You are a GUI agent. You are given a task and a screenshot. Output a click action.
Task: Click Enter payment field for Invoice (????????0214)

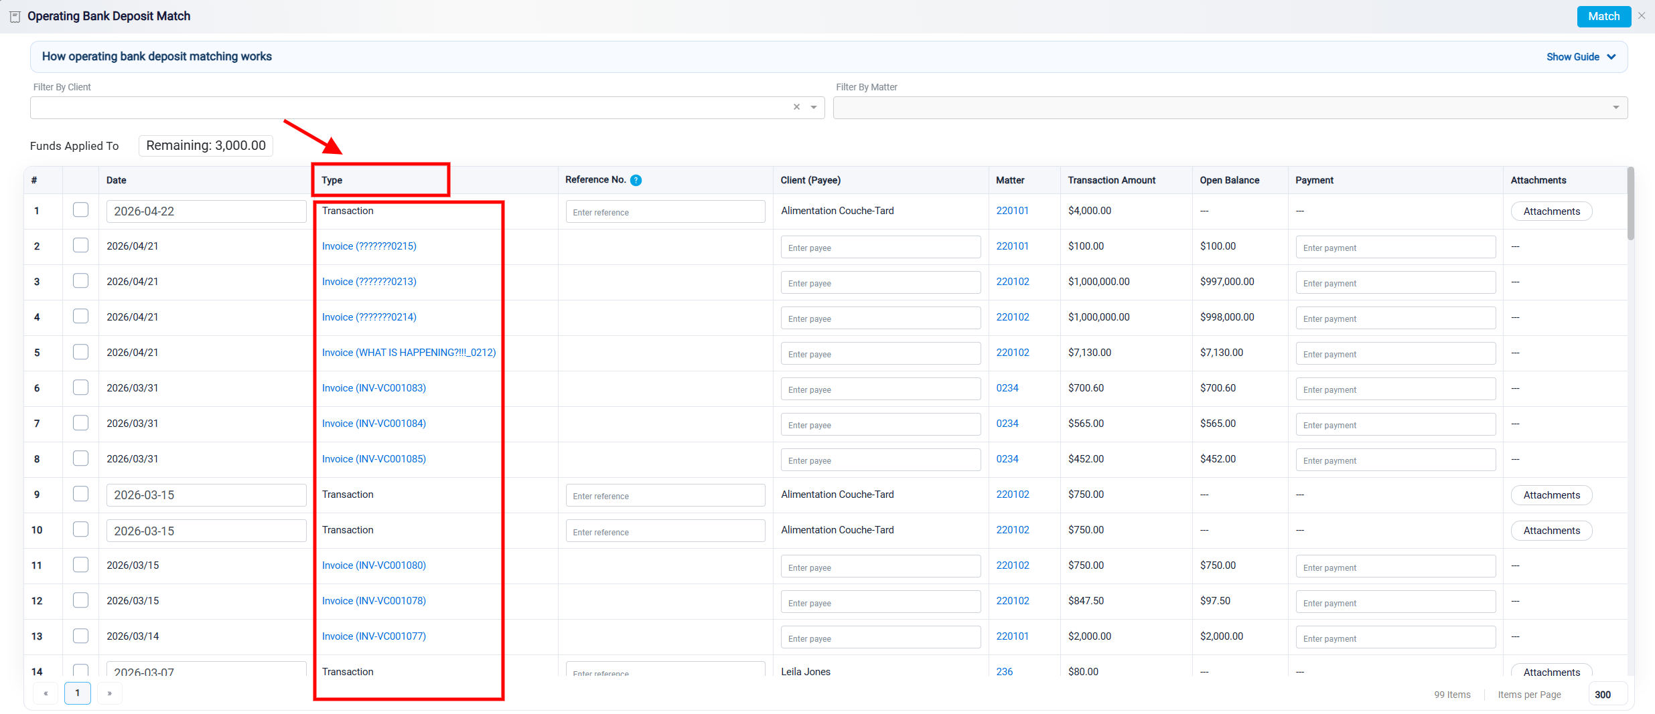1395,318
